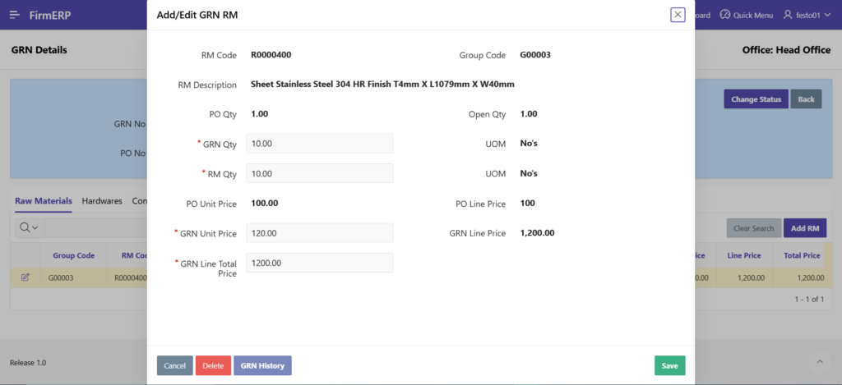The height and width of the screenshot is (385, 842).
Task: Open GRN History
Action: [x=262, y=365]
